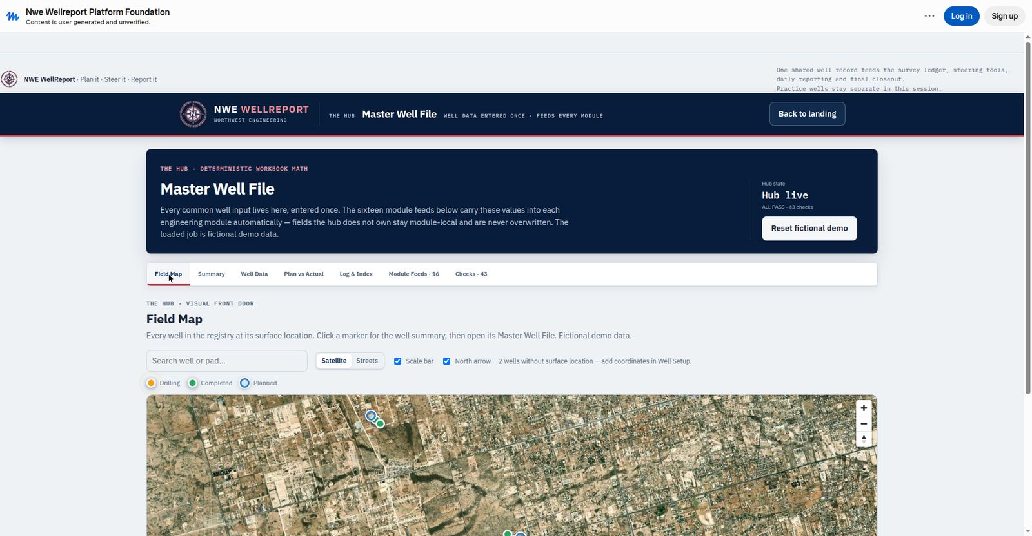Viewport: 1032px width, 536px height.
Task: Switch map to Satellite view
Action: [x=334, y=361]
